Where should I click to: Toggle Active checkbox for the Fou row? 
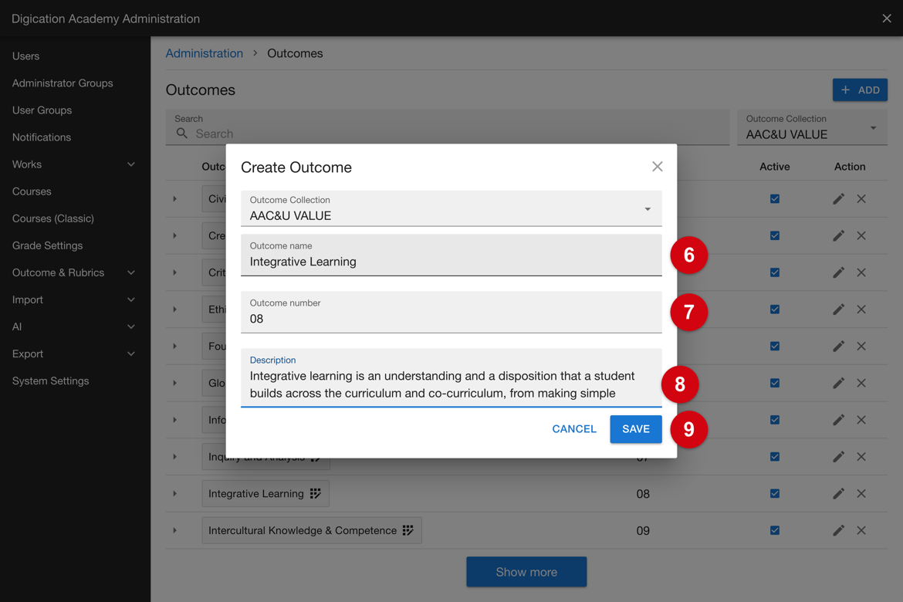point(775,347)
